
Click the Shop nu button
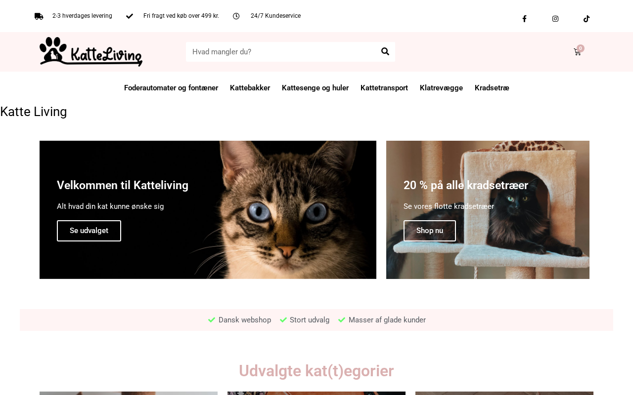(430, 231)
